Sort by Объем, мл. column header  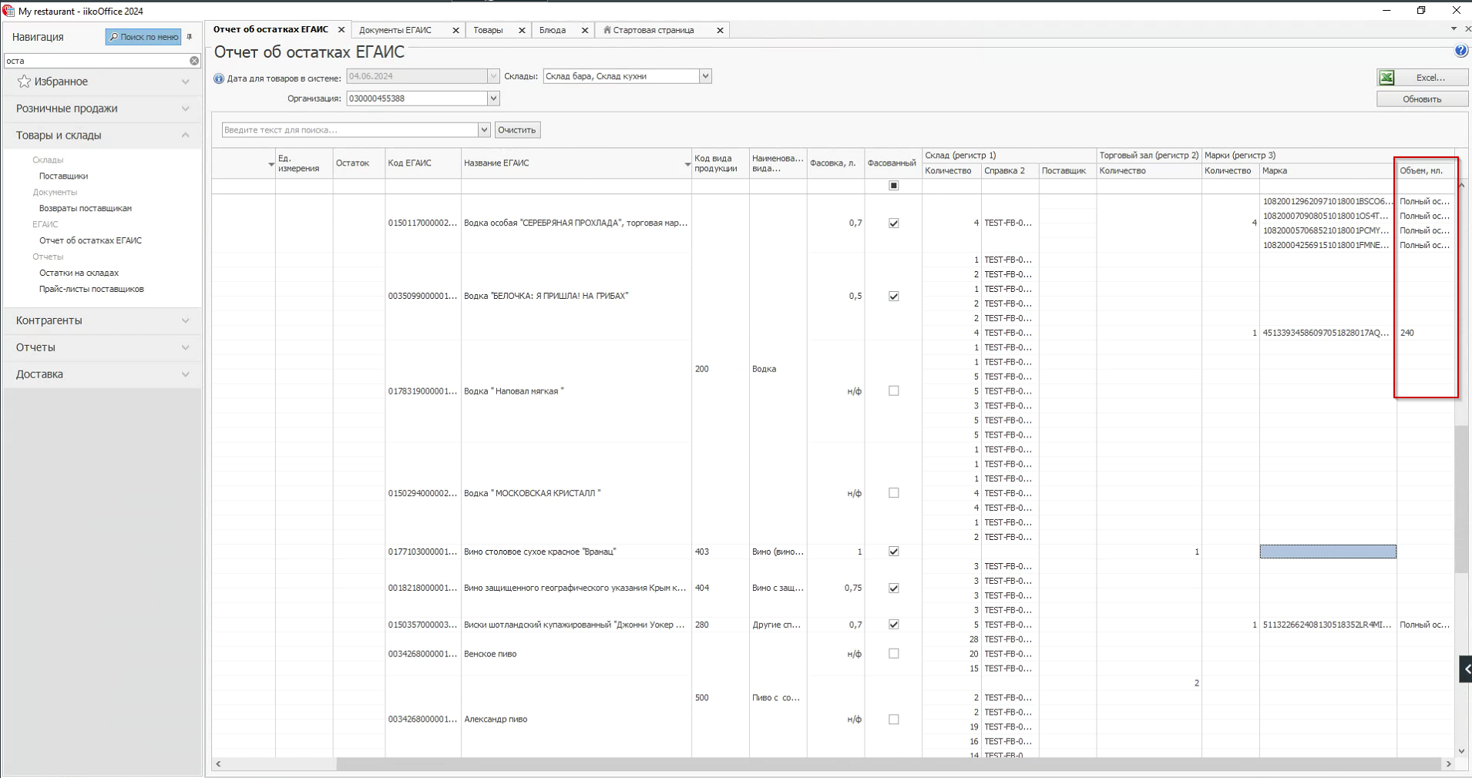(x=1425, y=171)
